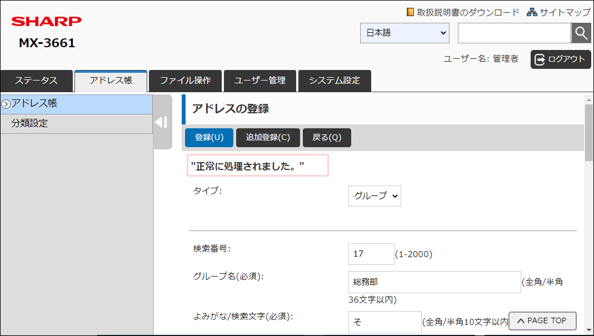Click the グループ名 field with 総務部
594x336 pixels.
(x=435, y=282)
